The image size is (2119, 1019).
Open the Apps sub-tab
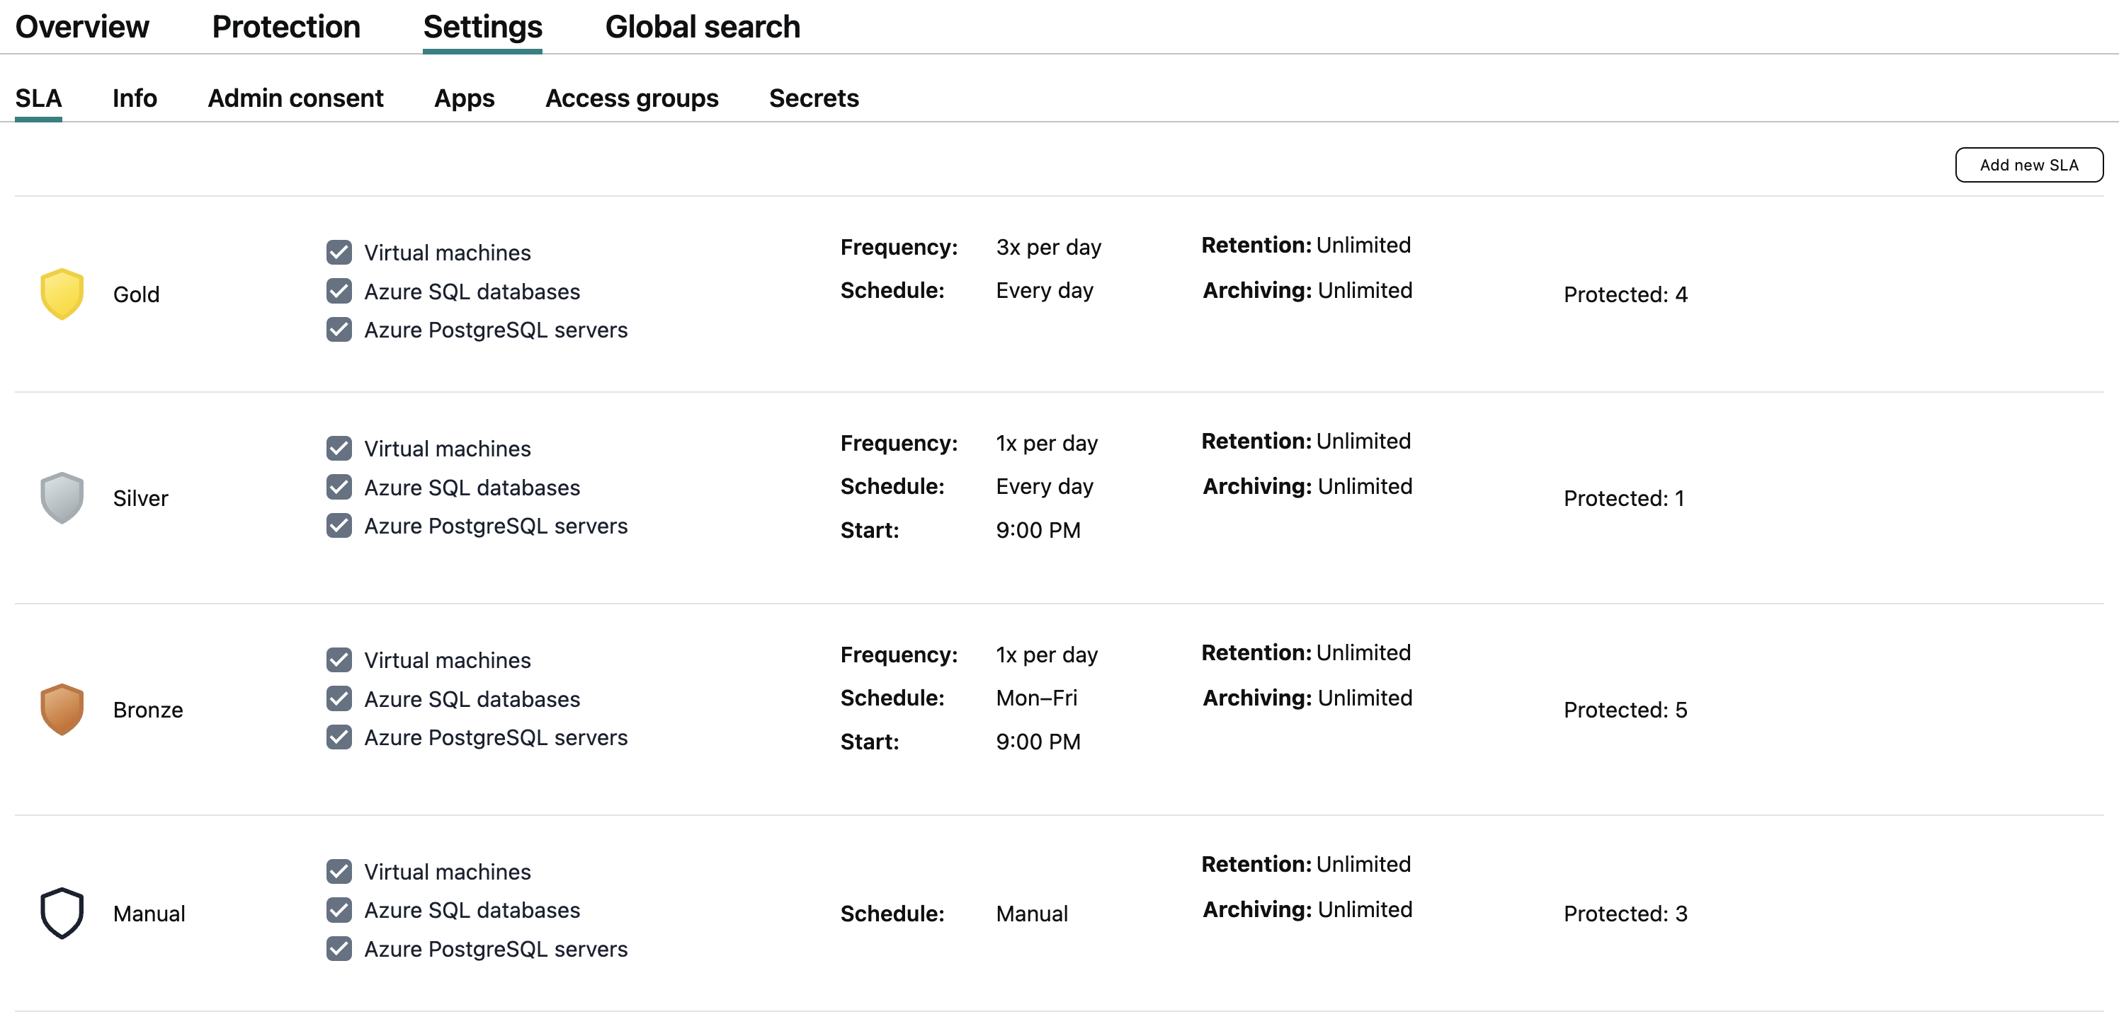(x=464, y=98)
